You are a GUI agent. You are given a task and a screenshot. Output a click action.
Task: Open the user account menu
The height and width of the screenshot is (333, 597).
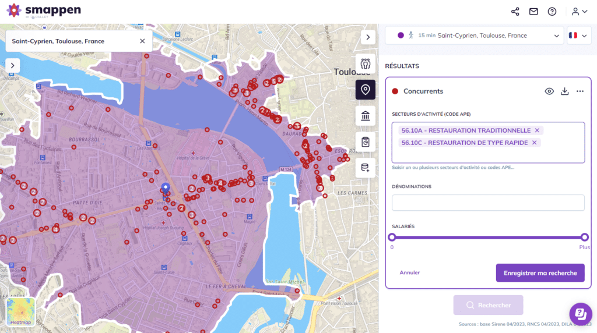point(579,12)
